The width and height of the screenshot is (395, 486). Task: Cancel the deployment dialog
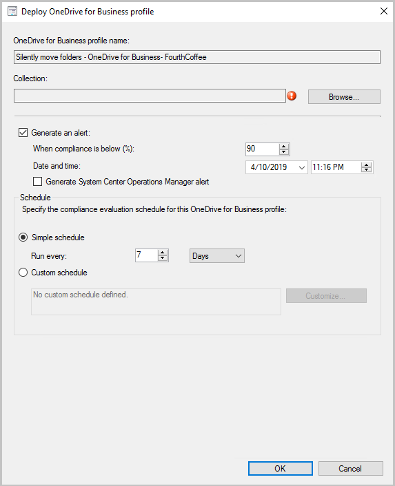pyautogui.click(x=350, y=468)
